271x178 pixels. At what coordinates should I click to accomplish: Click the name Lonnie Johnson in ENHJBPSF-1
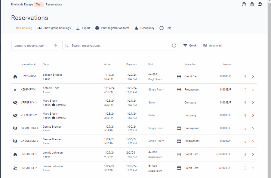point(53,153)
